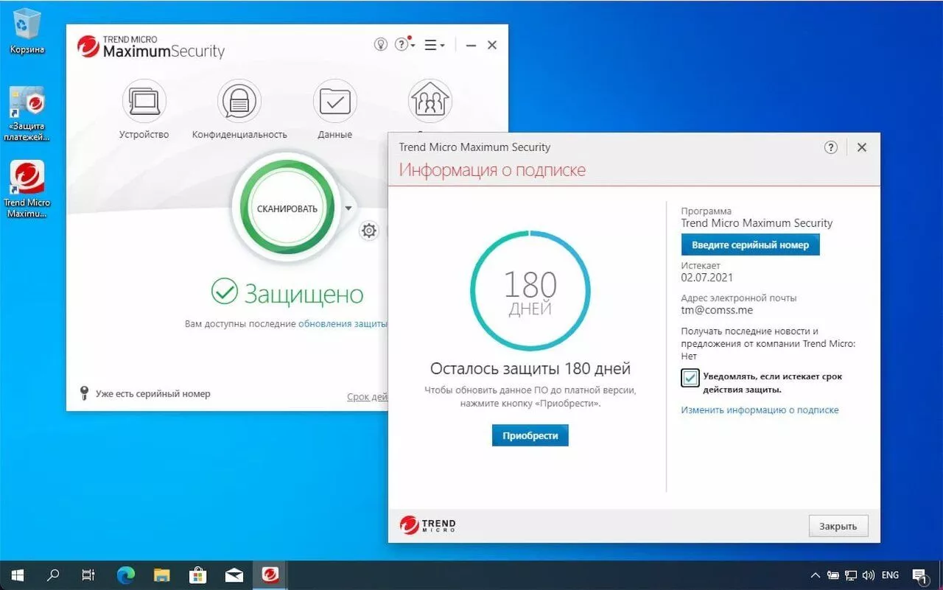Open the Trend Micro taskbar icon
This screenshot has height=590, width=943.
click(x=270, y=575)
